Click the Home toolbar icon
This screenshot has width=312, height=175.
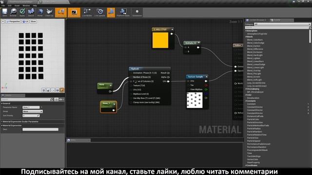(40, 12)
